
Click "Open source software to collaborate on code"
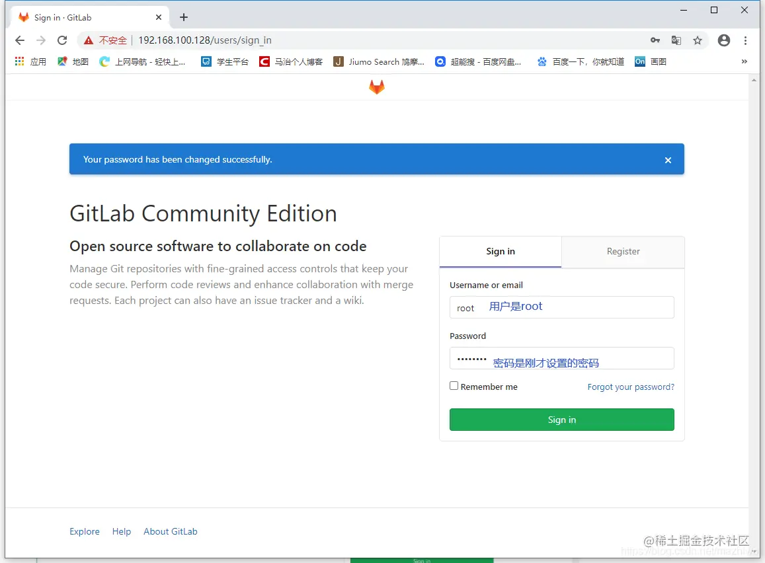pyautogui.click(x=218, y=246)
